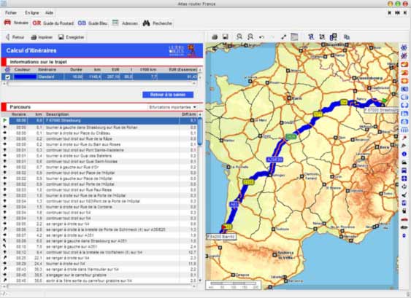Viewport: 411px width, 298px height.
Task: Click the Parcours list horizontal scrollbar
Action: [99, 286]
